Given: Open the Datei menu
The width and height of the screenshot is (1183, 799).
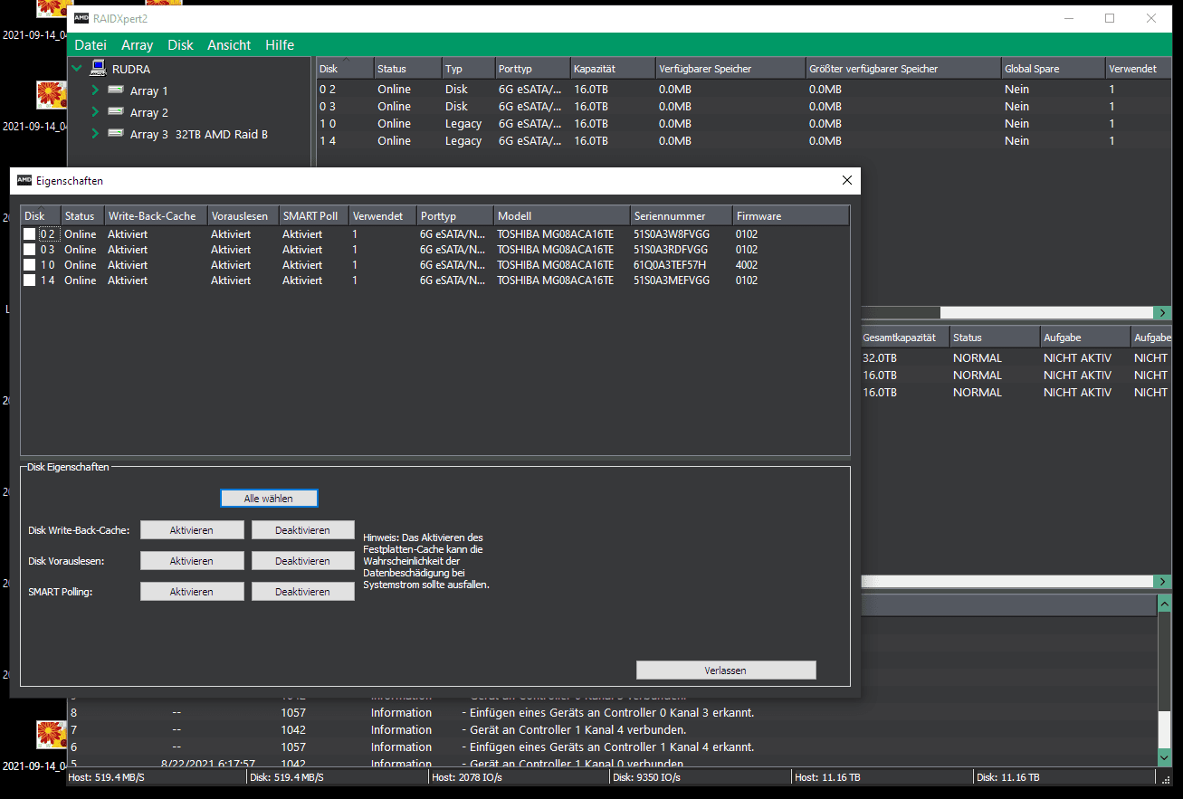Looking at the screenshot, I should 91,45.
